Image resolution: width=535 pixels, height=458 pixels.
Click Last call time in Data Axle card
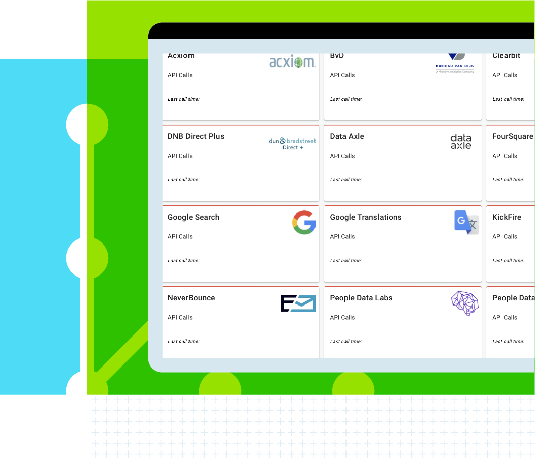tap(346, 180)
